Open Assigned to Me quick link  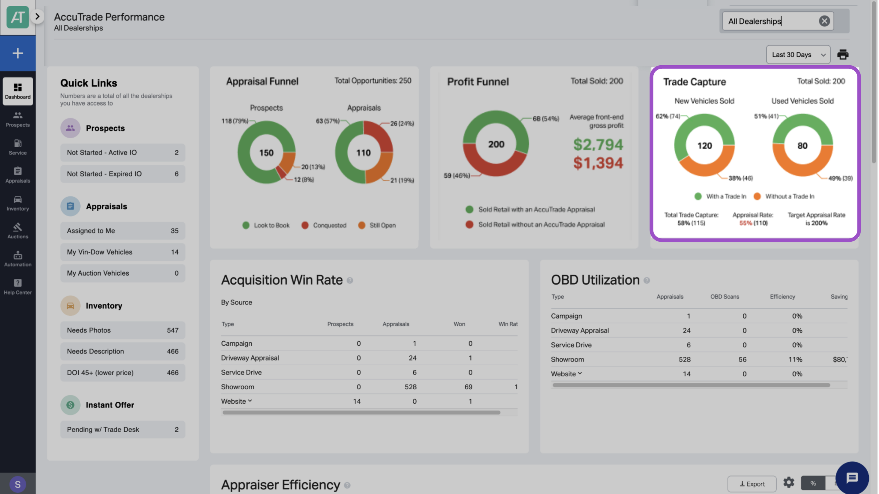click(x=123, y=231)
